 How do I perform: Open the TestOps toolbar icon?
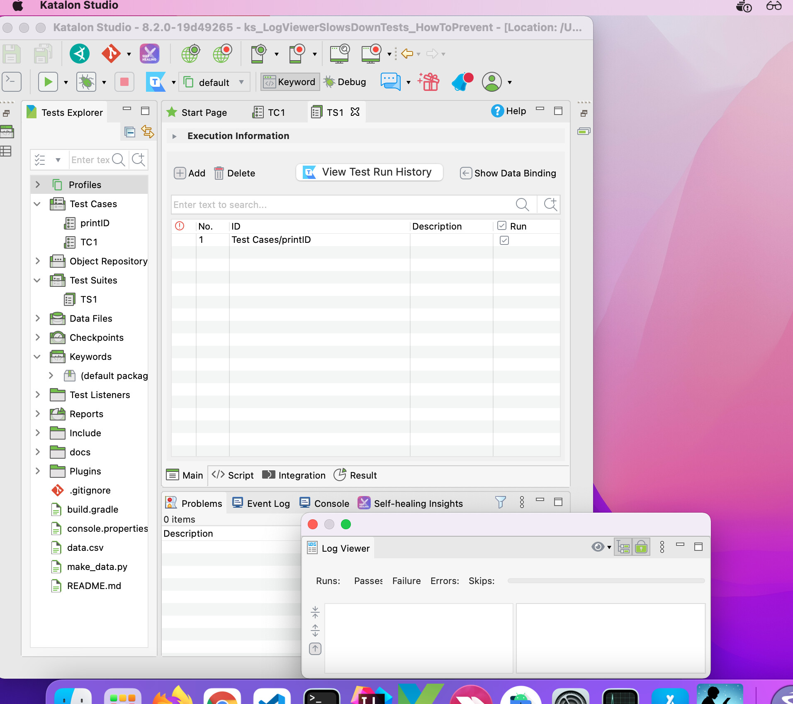[156, 82]
